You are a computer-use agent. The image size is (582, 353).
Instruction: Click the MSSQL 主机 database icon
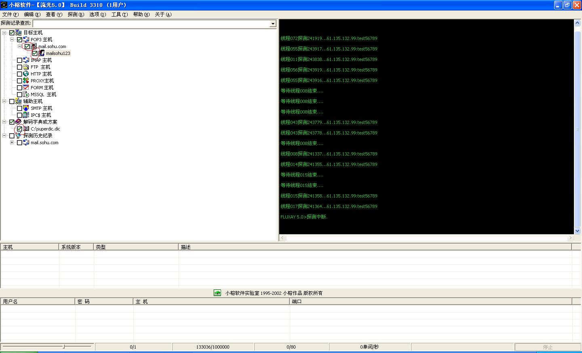click(x=26, y=95)
